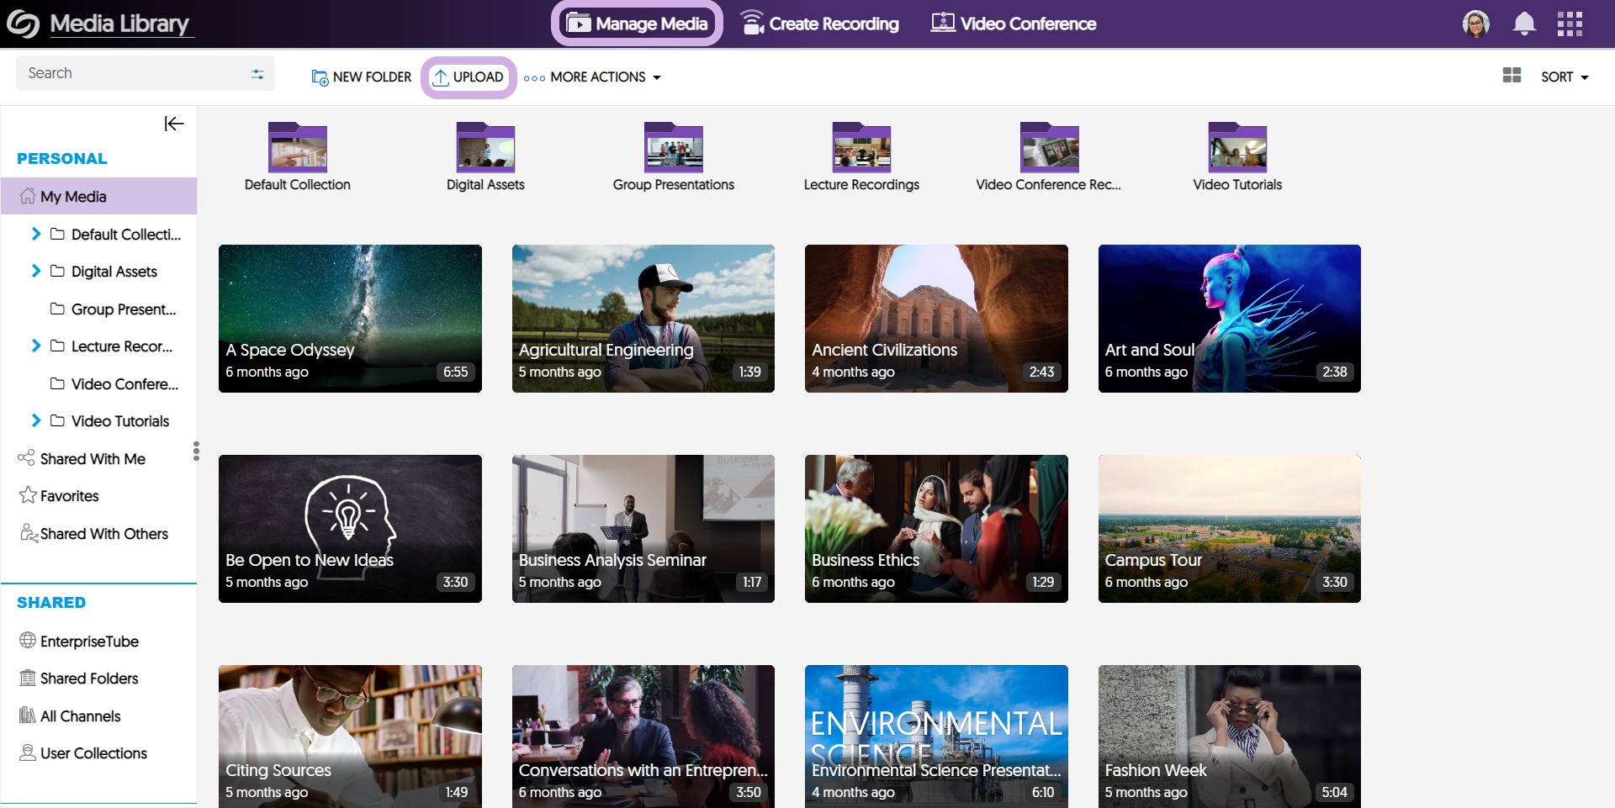
Task: Expand Digital Assets tree chevron
Action: click(x=36, y=271)
